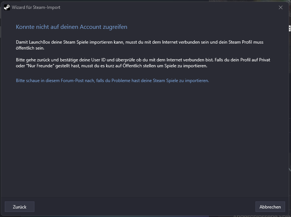
Task: Click the word "Probleme" in the forum link
Action: pos(132,81)
